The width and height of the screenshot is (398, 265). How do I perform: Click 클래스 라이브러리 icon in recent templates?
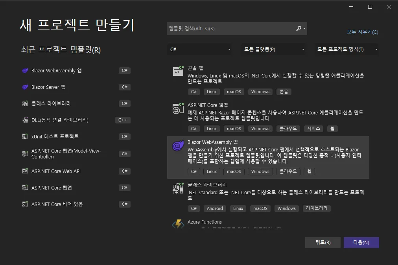pos(25,103)
